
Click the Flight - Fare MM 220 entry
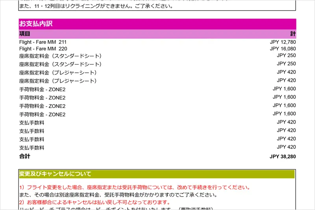tap(43, 49)
